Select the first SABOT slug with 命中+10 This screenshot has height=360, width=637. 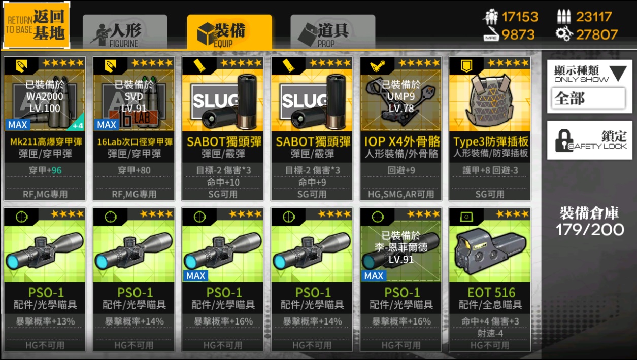[x=223, y=129]
